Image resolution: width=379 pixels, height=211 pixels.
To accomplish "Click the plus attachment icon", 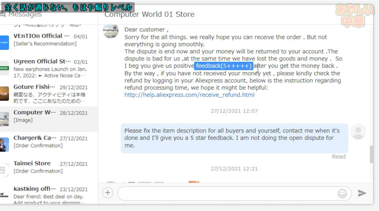I will [108, 193].
